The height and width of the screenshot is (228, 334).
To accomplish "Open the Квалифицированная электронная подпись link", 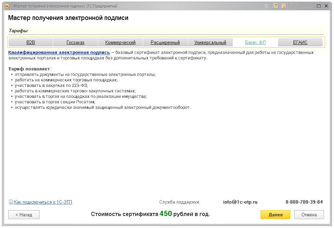I will pyautogui.click(x=59, y=53).
